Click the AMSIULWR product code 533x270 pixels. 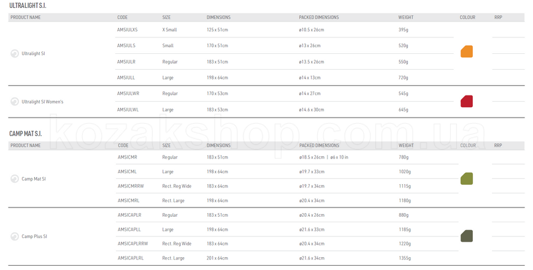tap(128, 94)
